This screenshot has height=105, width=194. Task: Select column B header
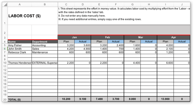pyautogui.click(x=45, y=4)
